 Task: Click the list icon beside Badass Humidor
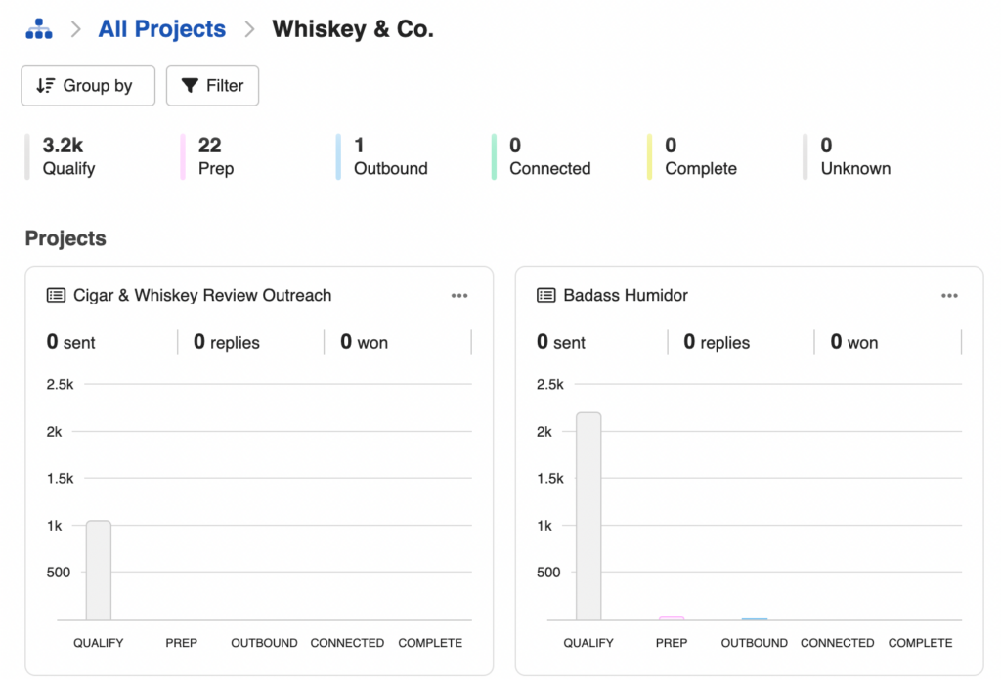pyautogui.click(x=545, y=295)
